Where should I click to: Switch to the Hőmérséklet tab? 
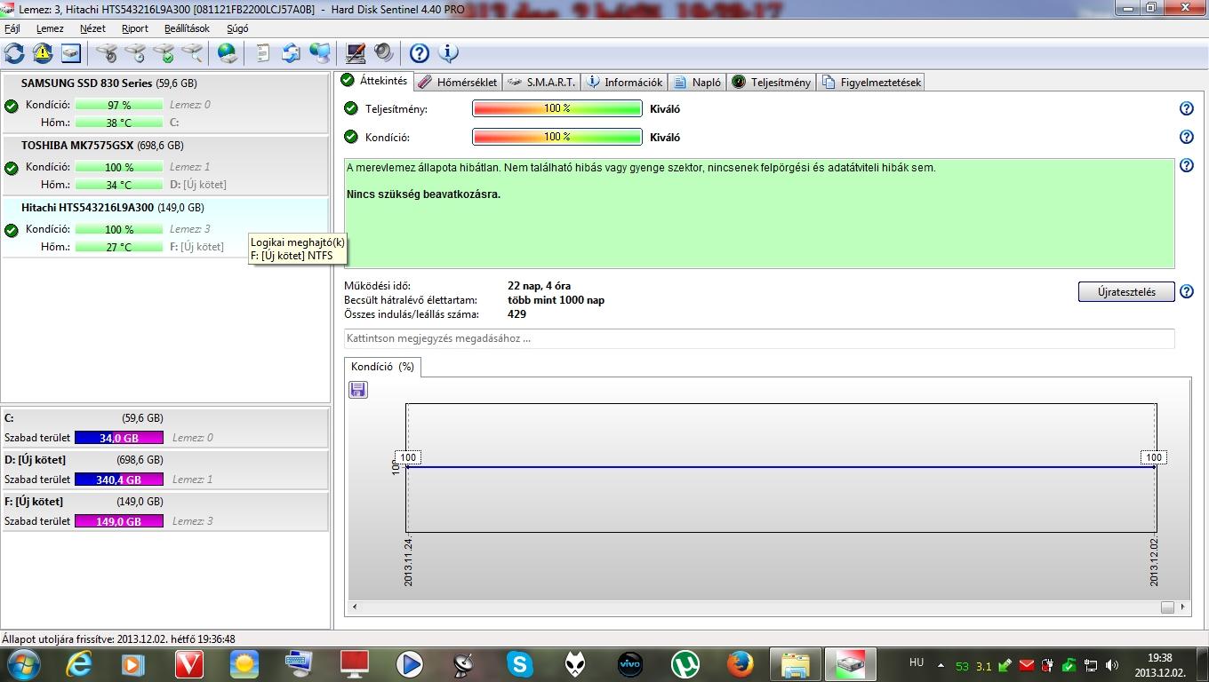457,82
